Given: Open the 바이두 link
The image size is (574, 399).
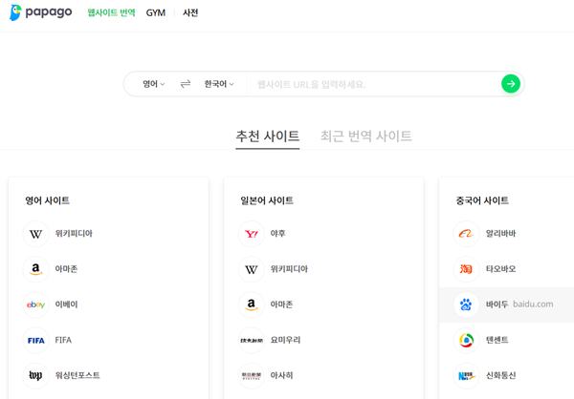Looking at the screenshot, I should (497, 304).
